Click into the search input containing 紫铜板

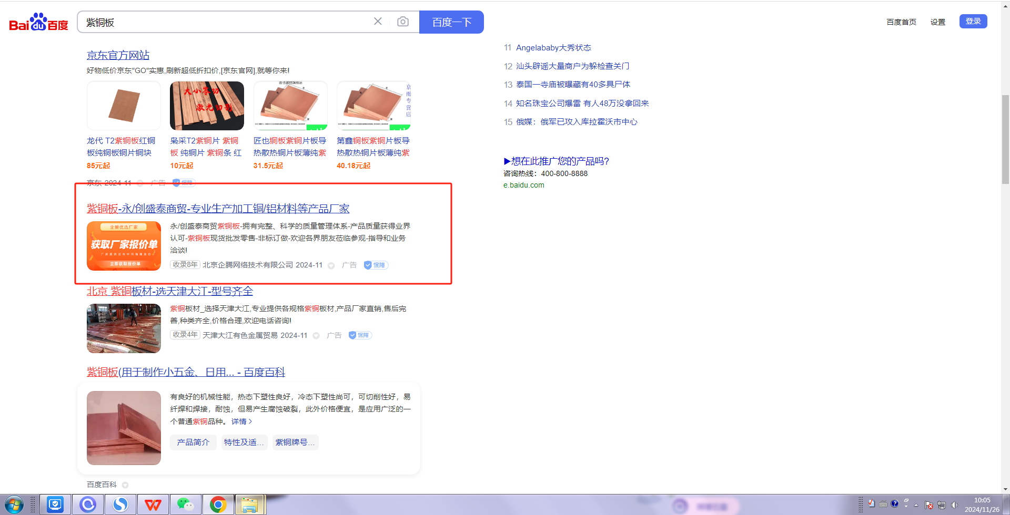point(226,22)
